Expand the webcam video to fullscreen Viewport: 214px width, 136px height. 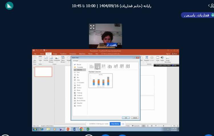coord(92,27)
